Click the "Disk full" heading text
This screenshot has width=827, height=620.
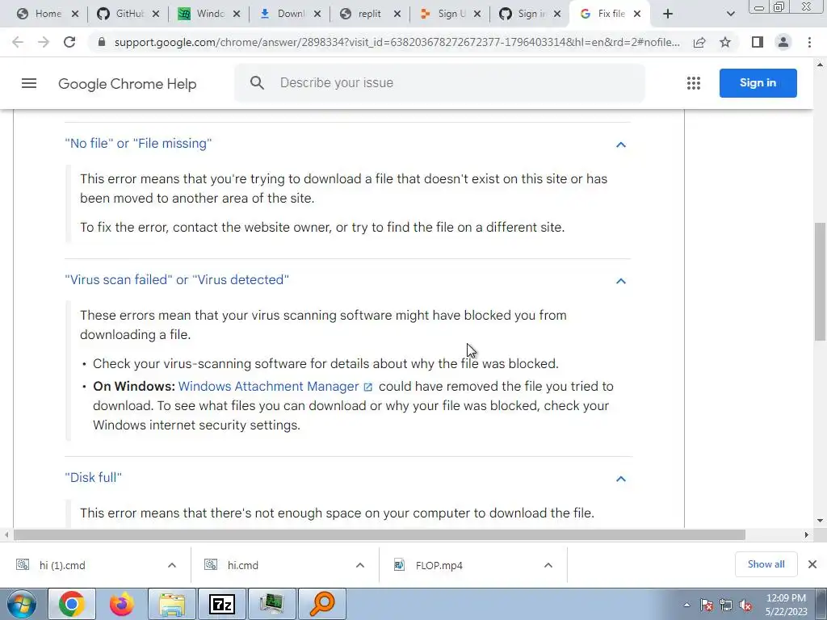tap(94, 477)
